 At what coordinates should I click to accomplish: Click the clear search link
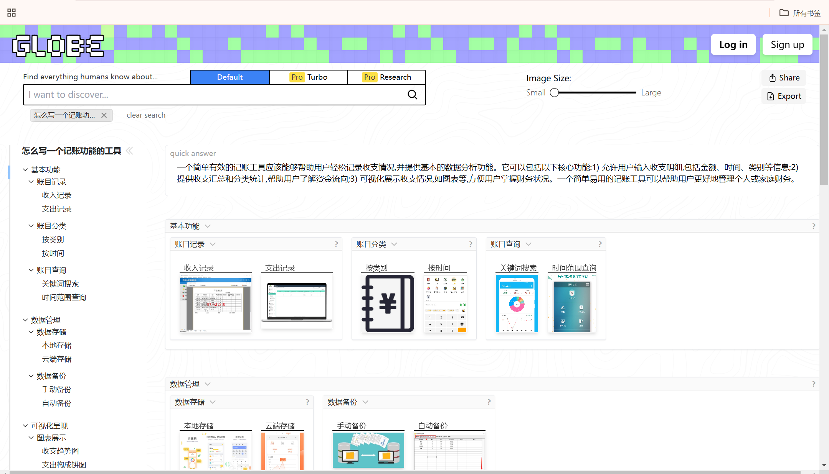coord(146,115)
